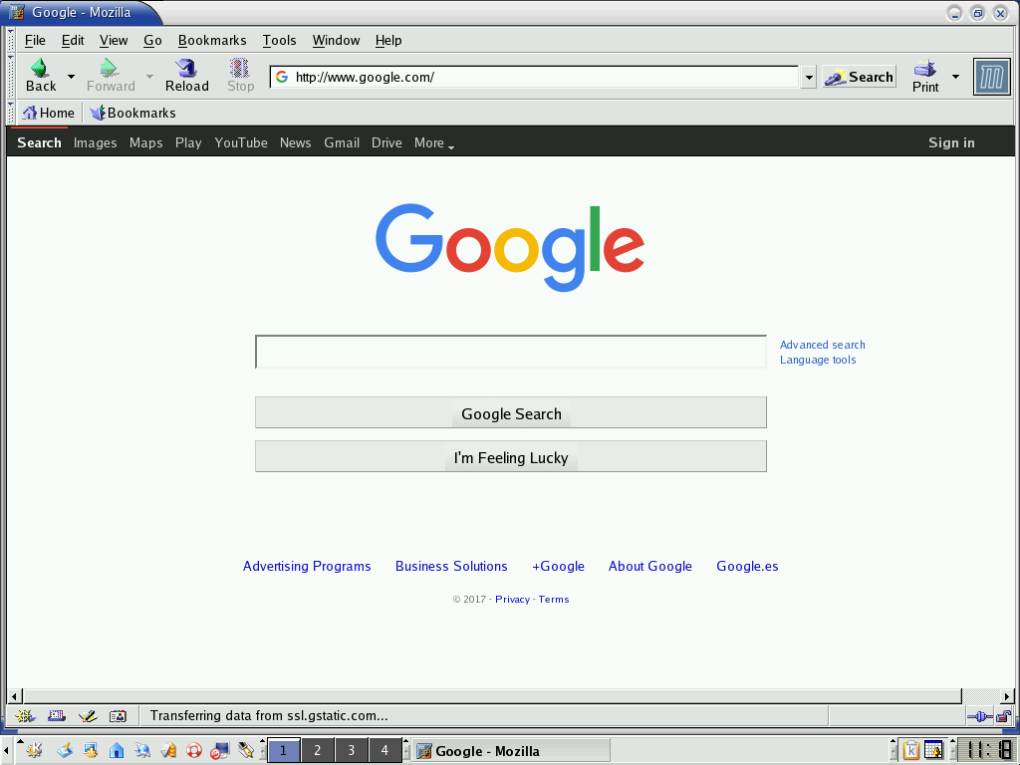
Task: Click the horizontal scrollbar right arrow
Action: (x=1007, y=696)
